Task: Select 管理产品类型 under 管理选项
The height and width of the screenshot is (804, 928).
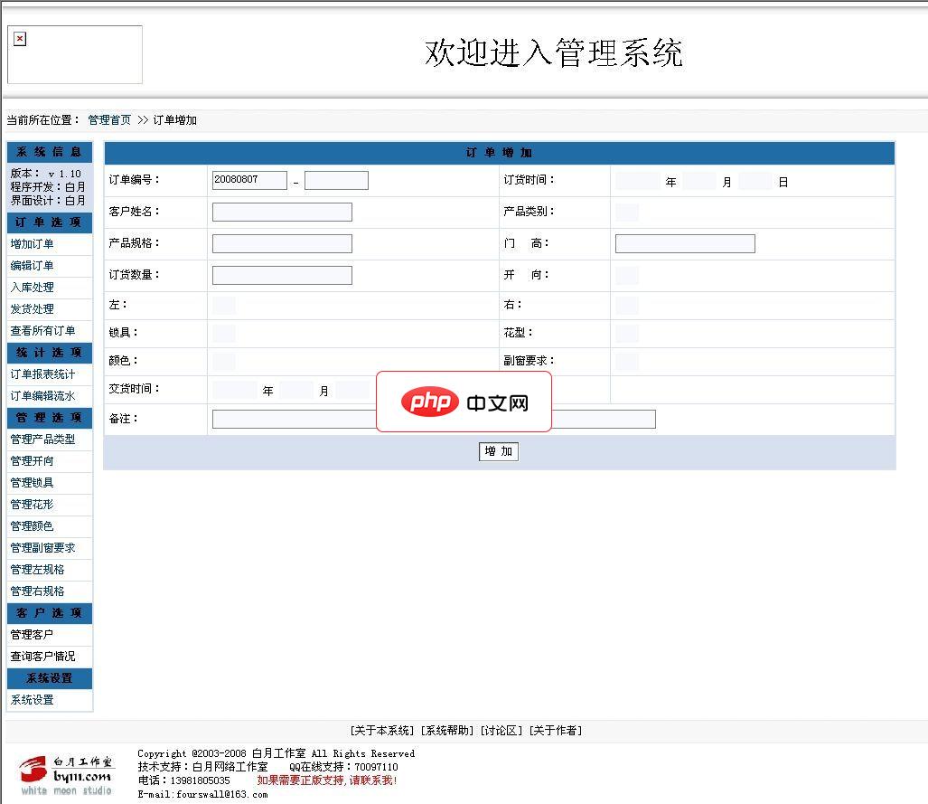Action: click(x=39, y=440)
